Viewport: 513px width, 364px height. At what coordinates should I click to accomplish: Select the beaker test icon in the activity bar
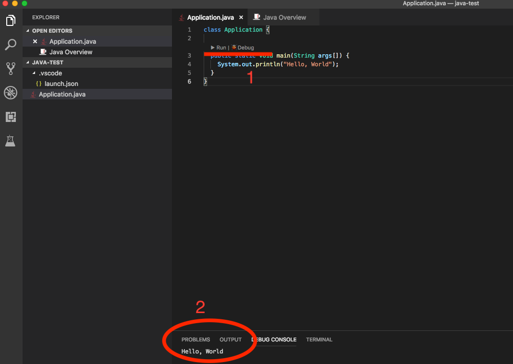click(11, 141)
